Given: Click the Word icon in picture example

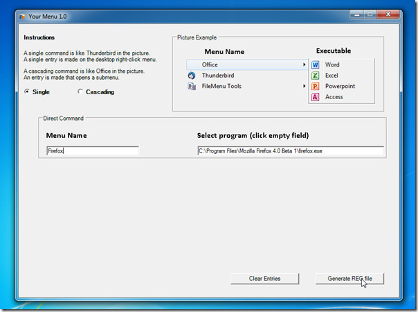Looking at the screenshot, I should tap(315, 65).
